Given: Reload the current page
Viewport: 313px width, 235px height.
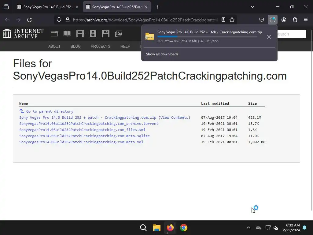Looking at the screenshot, I should (x=29, y=20).
